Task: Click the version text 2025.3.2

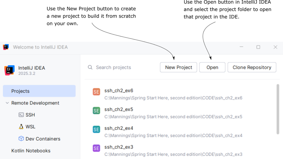Action: coord(27,73)
